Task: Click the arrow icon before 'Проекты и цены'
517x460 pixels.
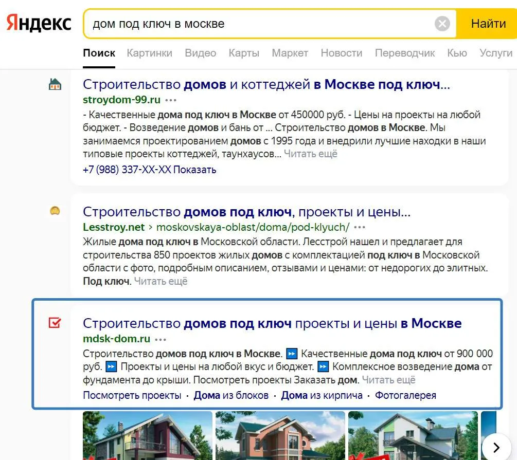Action: click(x=110, y=366)
